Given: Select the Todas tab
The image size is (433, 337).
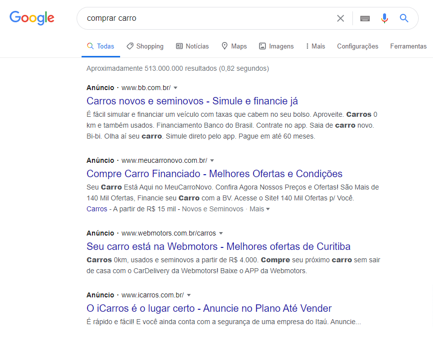Looking at the screenshot, I should tap(100, 46).
